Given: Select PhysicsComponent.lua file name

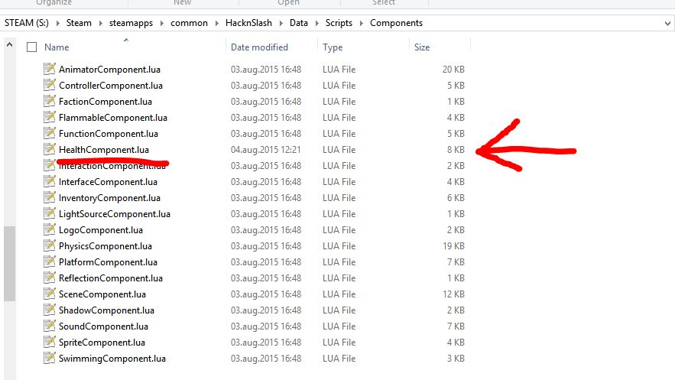Looking at the screenshot, I should [105, 246].
